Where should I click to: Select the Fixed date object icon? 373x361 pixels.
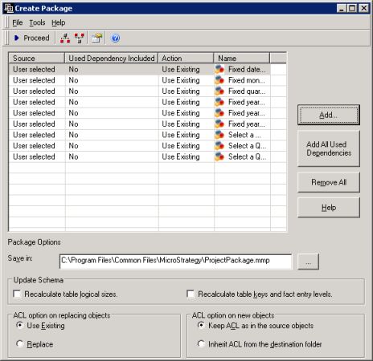click(x=219, y=69)
